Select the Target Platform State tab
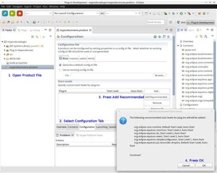 (89, 135)
